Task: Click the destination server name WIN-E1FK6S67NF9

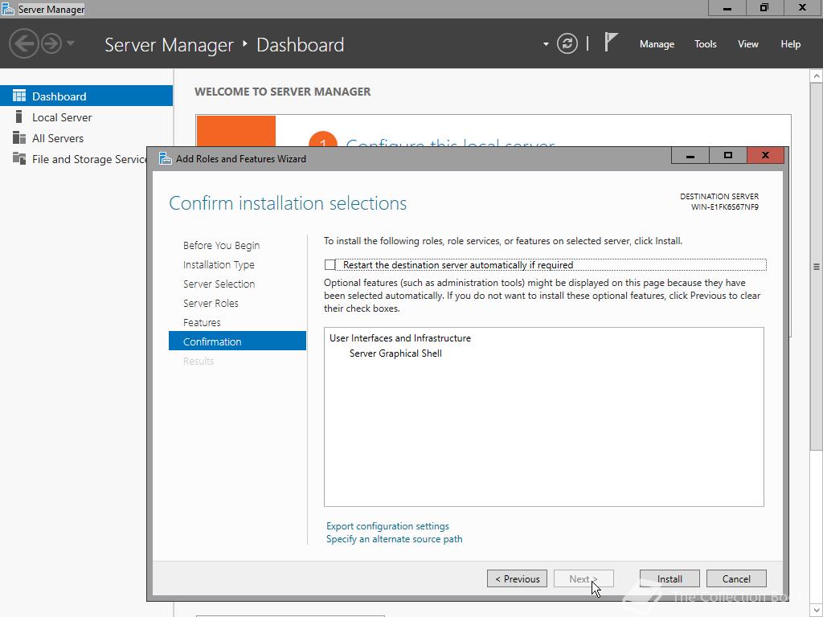Action: (x=724, y=206)
